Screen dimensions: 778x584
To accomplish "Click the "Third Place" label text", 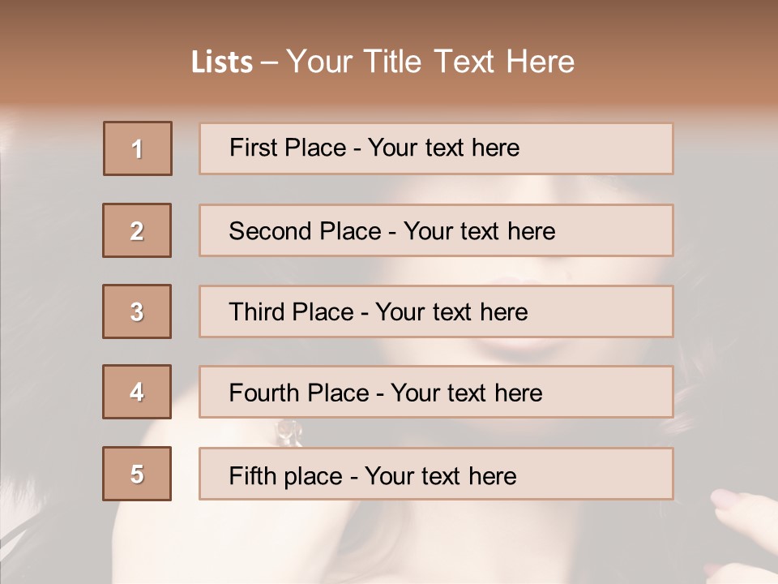I will coord(291,312).
